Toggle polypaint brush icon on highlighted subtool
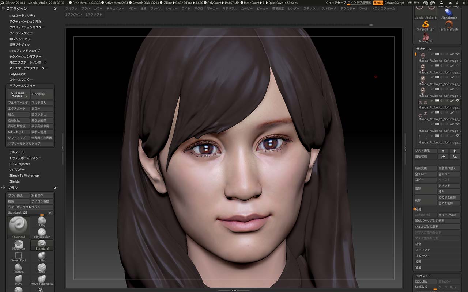This screenshot has width=468, height=292. 452,101
